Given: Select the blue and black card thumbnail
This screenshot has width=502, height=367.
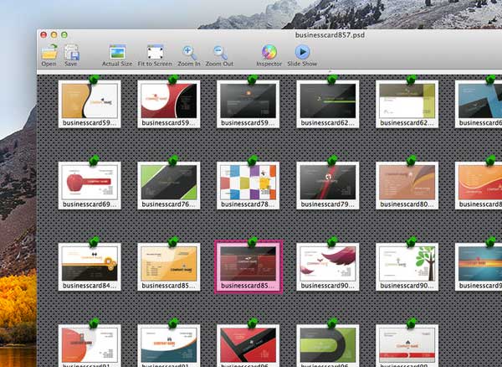Looking at the screenshot, I should click(479, 104).
